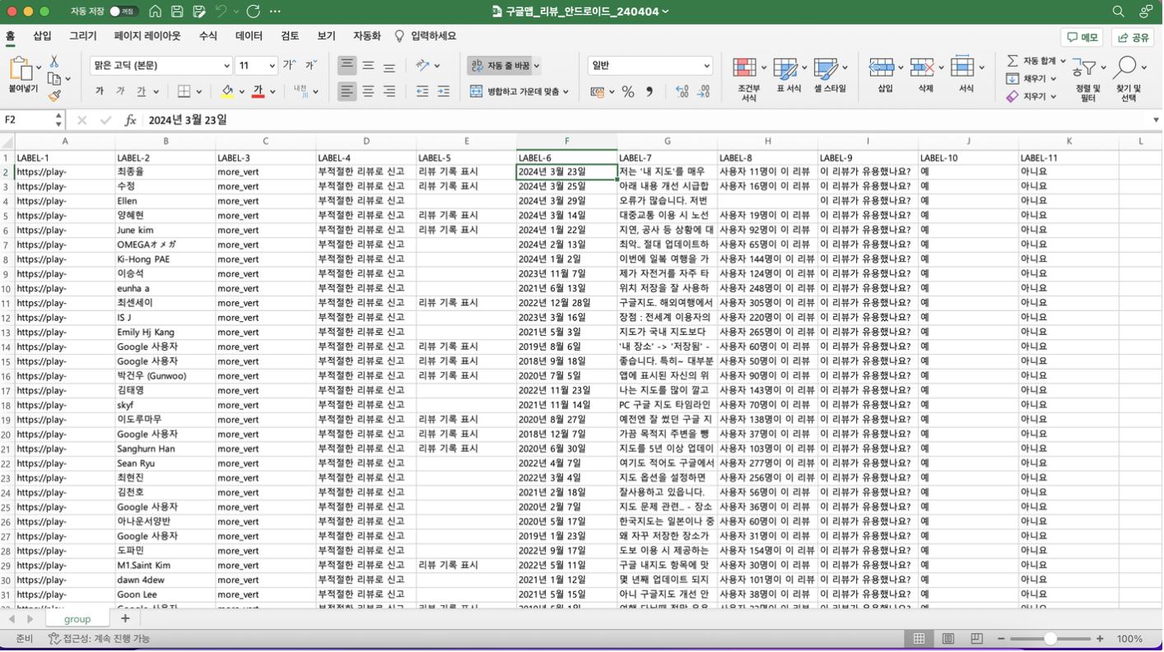This screenshot has width=1164, height=652.
Task: Toggle bold 가 formatting
Action: (x=100, y=91)
